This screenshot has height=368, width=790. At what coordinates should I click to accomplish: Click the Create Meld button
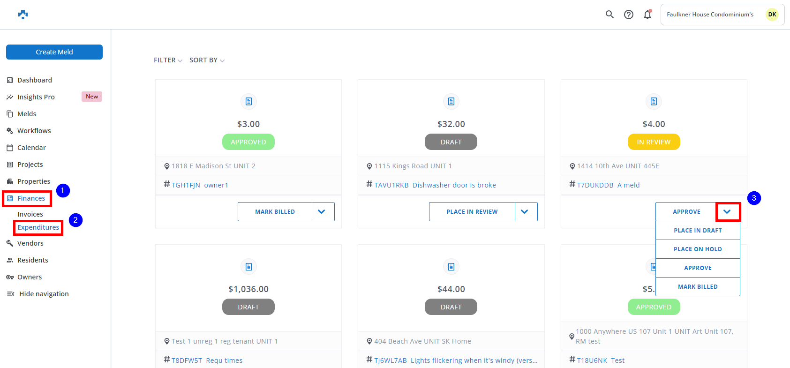[54, 52]
